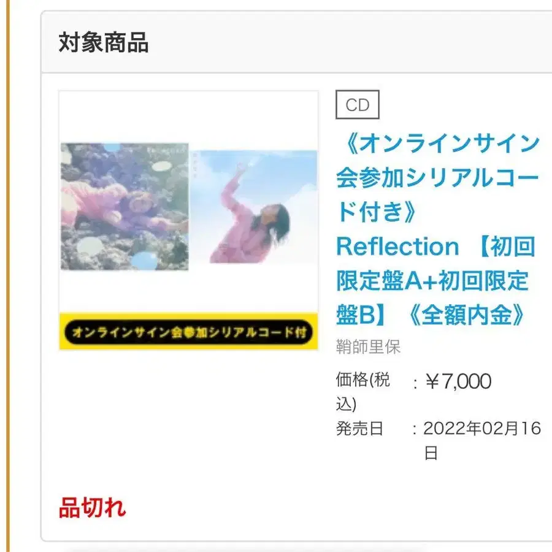552x552 pixels.
Task: Open the product thumbnail image
Action: click(x=188, y=220)
